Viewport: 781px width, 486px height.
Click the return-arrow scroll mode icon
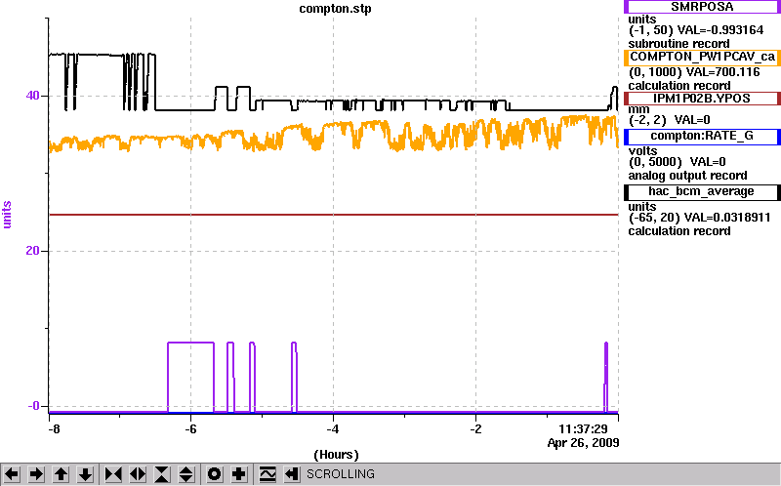(x=291, y=474)
